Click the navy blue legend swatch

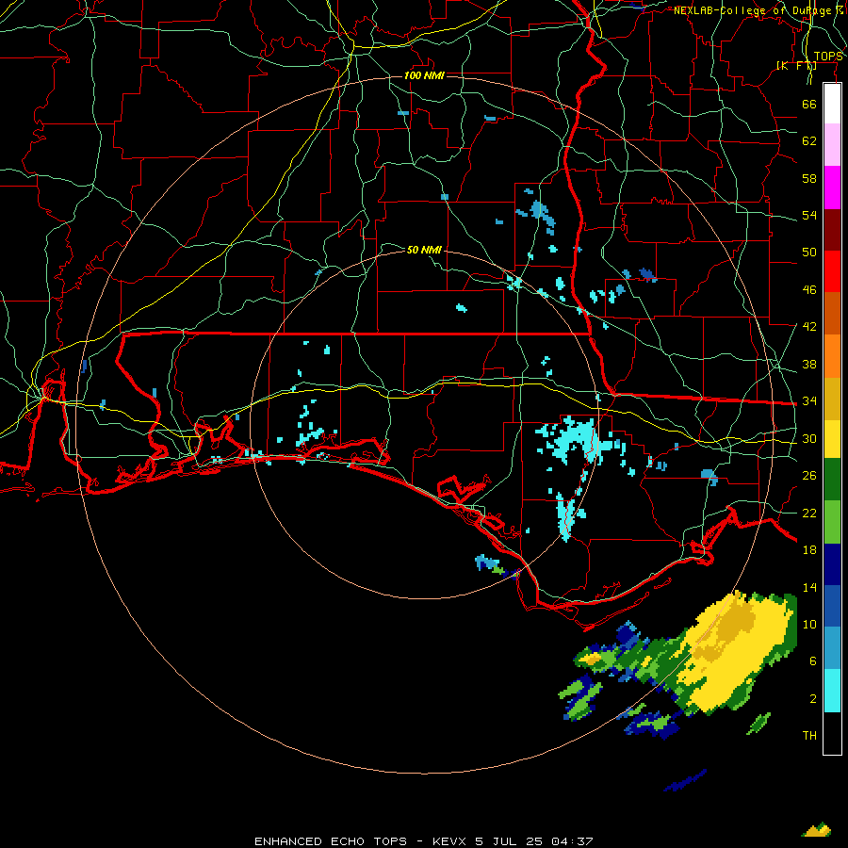[832, 564]
